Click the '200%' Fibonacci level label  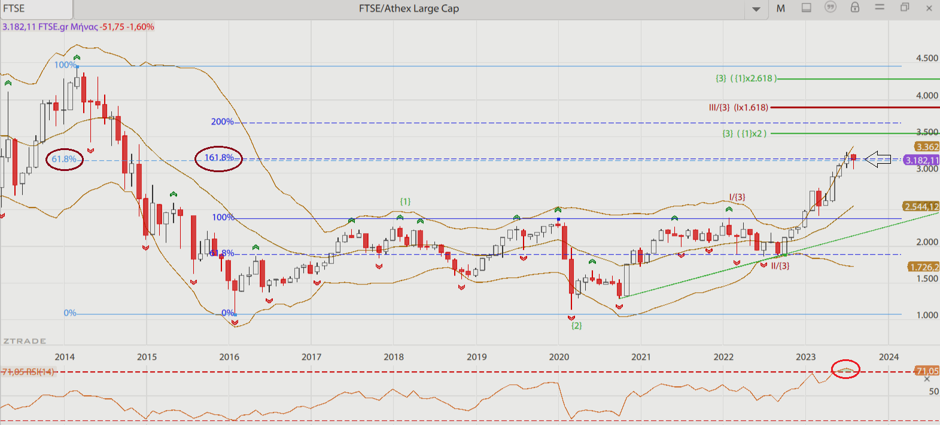222,121
